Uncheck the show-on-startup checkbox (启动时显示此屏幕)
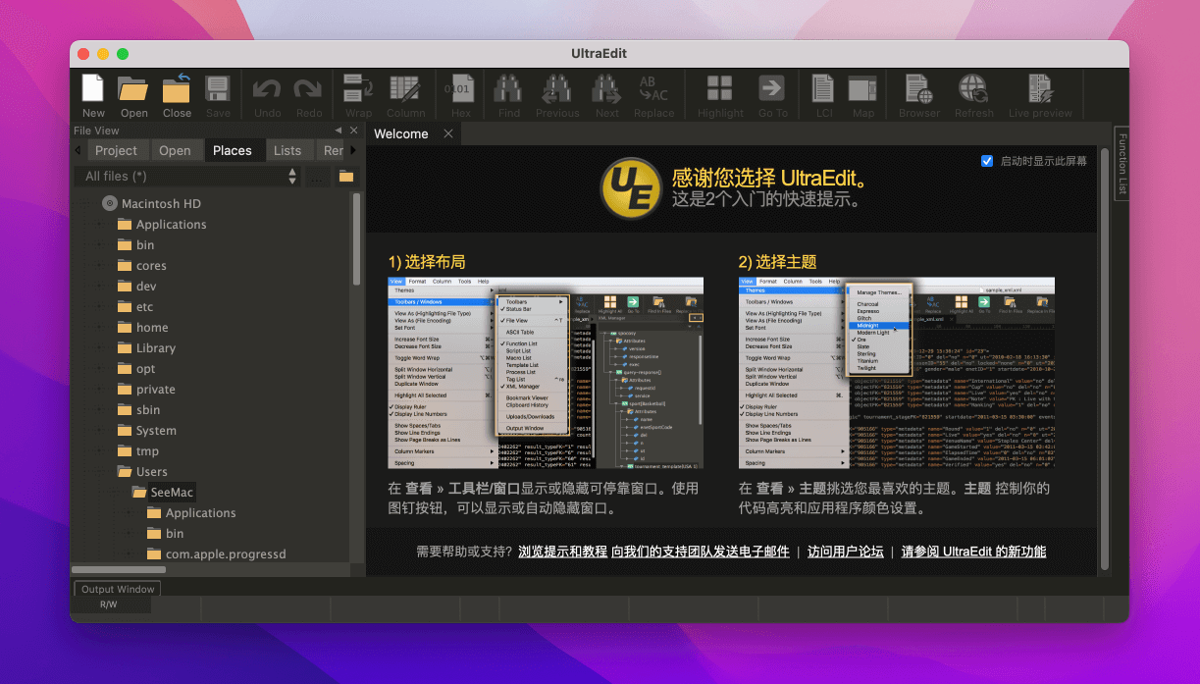Screen dimensions: 1200x684 (987, 161)
